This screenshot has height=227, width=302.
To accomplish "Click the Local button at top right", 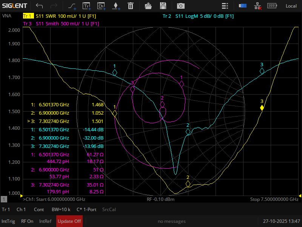I will coord(291,6).
